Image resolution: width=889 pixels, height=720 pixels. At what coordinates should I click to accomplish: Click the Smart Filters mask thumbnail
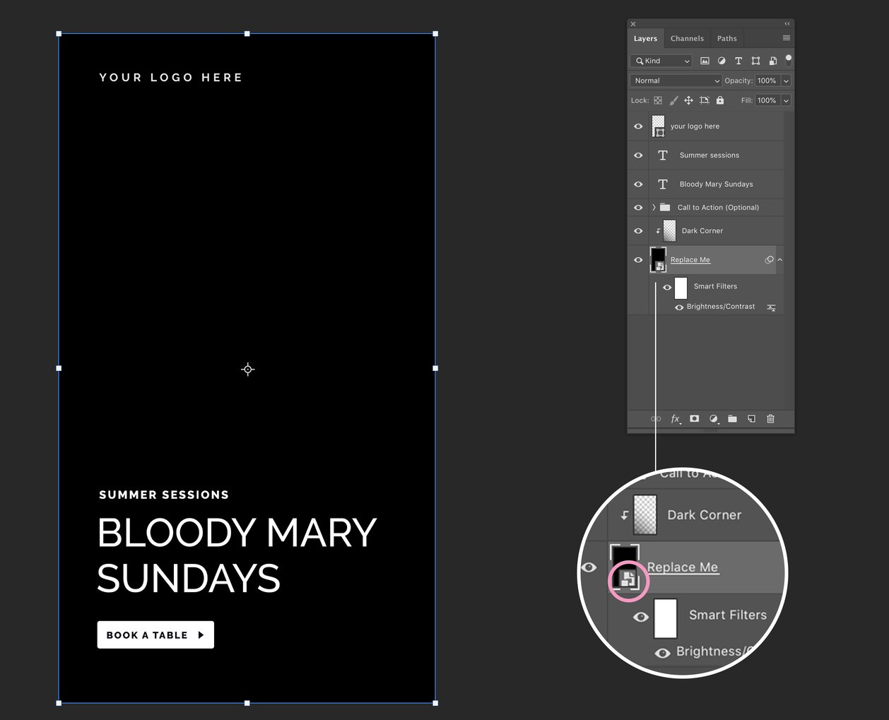click(681, 288)
